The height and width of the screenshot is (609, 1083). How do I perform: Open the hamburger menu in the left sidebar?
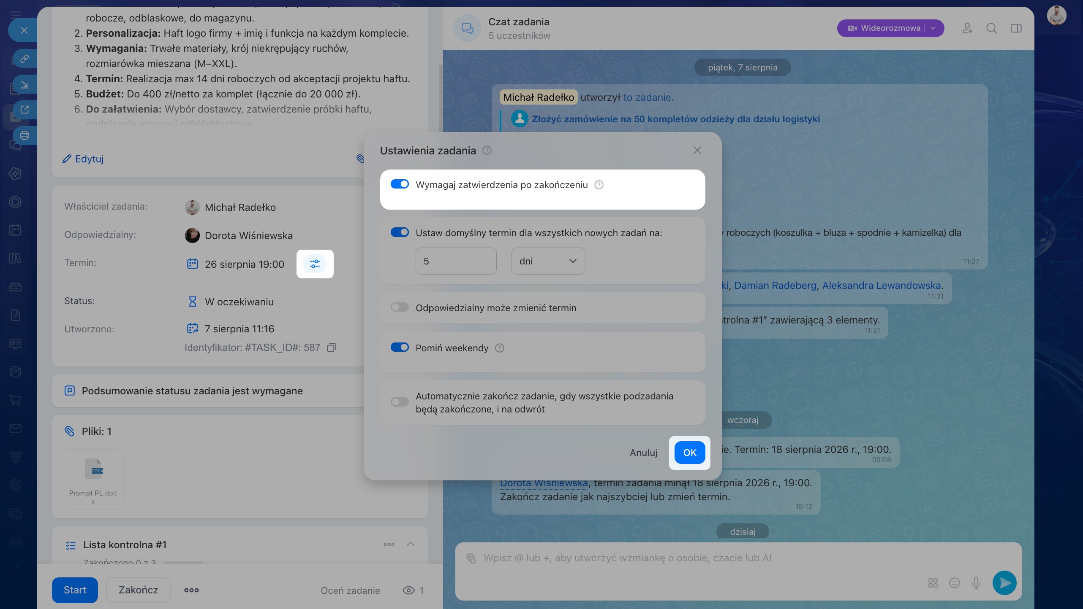16,14
